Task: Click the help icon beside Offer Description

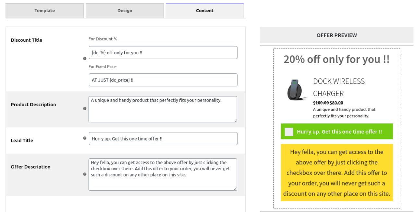Action: [x=85, y=174]
